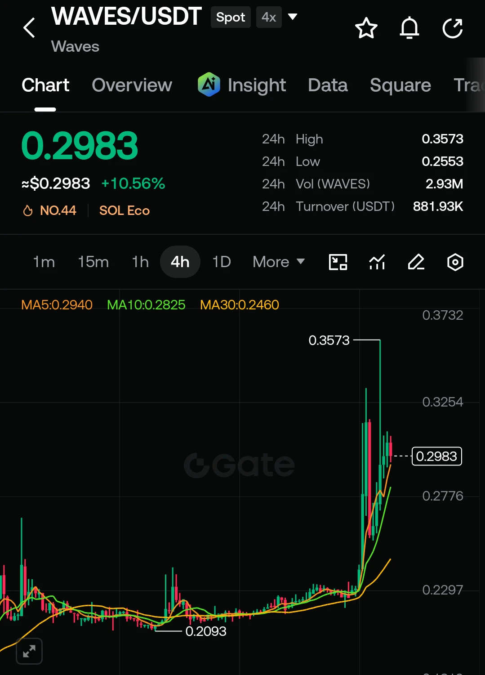
Task: Select the 15m timeframe
Action: pyautogui.click(x=93, y=262)
